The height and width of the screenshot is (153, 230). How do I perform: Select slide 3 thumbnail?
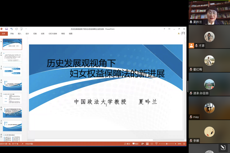click(x=12, y=71)
